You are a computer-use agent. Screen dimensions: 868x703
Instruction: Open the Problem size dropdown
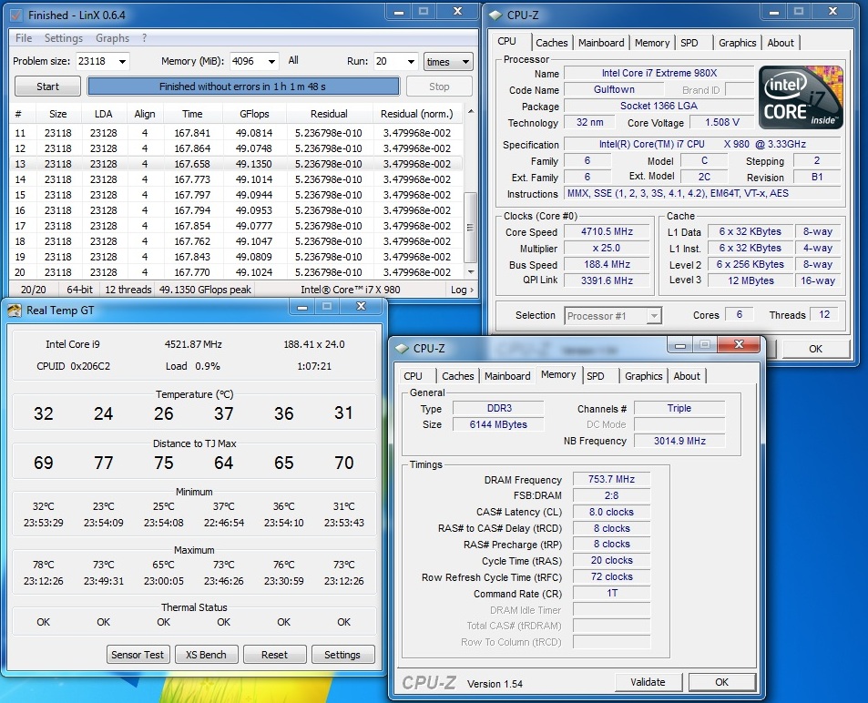(x=121, y=62)
